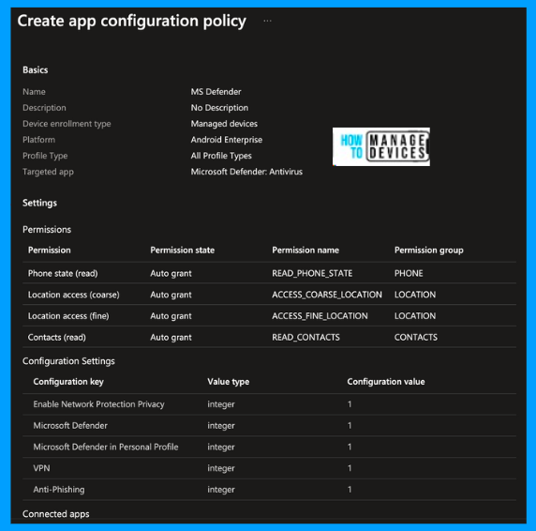Select the 'Microsoft Defender' configuration key
The image size is (536, 531).
click(x=70, y=425)
